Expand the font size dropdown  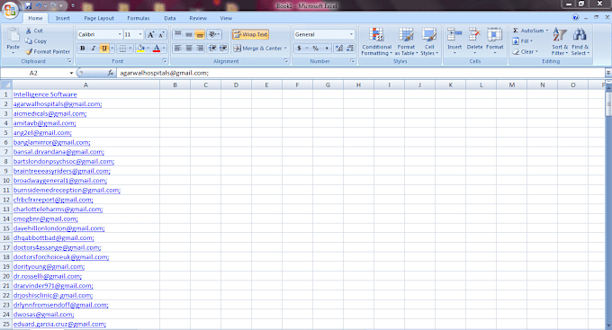(x=140, y=35)
